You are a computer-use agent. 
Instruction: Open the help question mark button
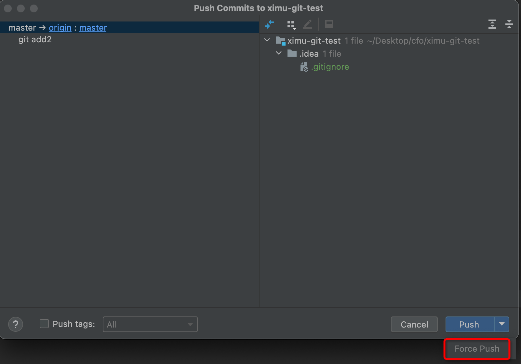point(16,324)
